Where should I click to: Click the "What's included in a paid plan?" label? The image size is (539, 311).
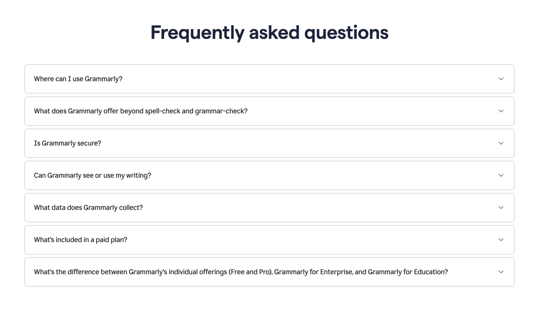(80, 240)
